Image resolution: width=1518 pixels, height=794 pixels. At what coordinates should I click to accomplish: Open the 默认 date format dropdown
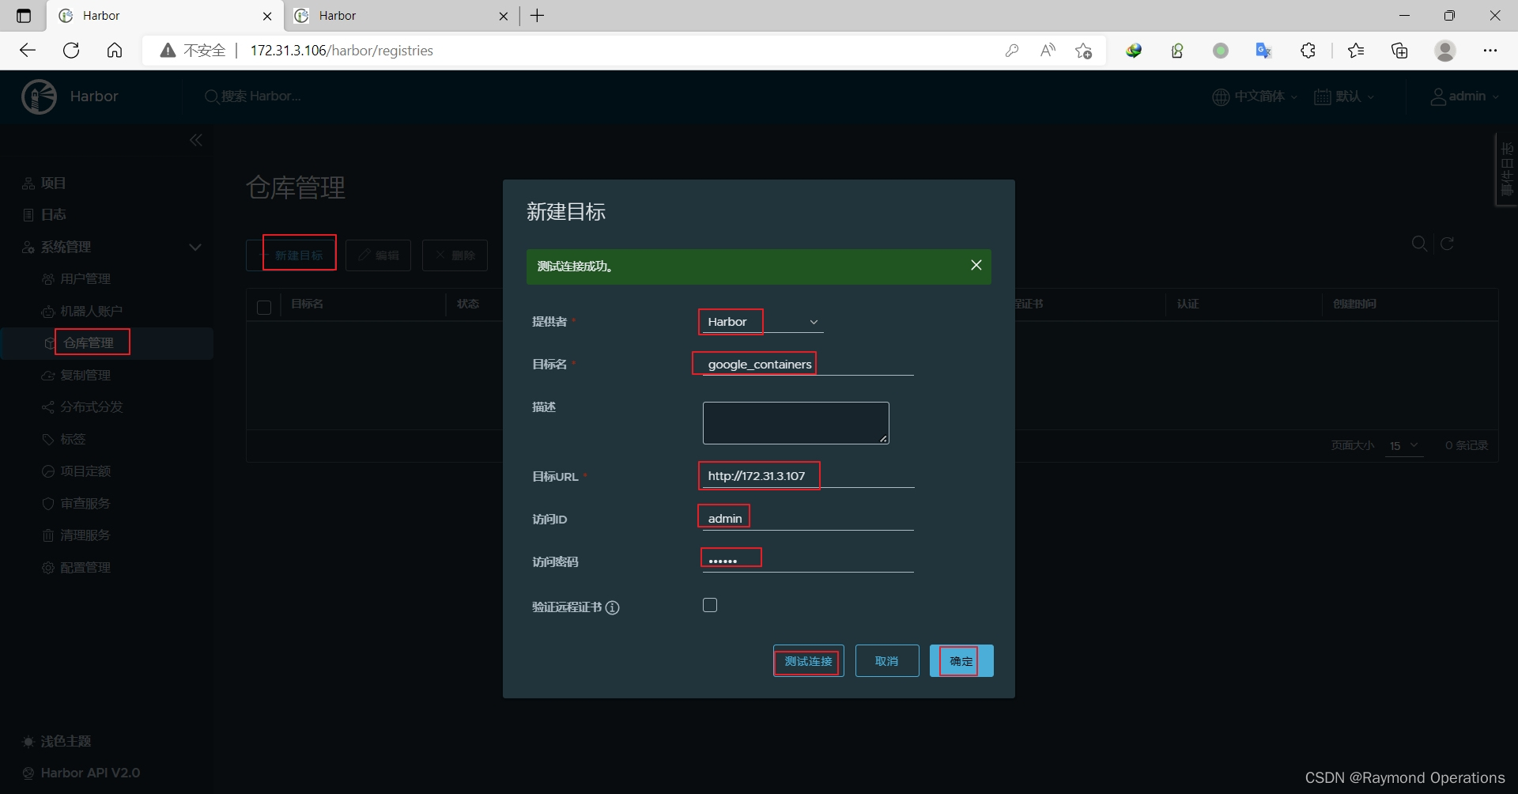tap(1344, 96)
